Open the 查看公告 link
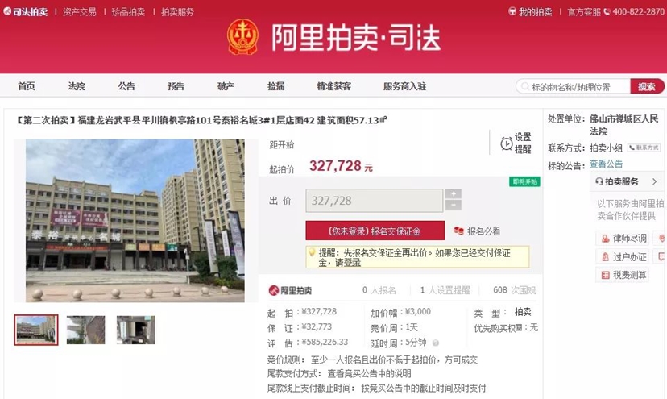The image size is (667, 399). [x=606, y=164]
